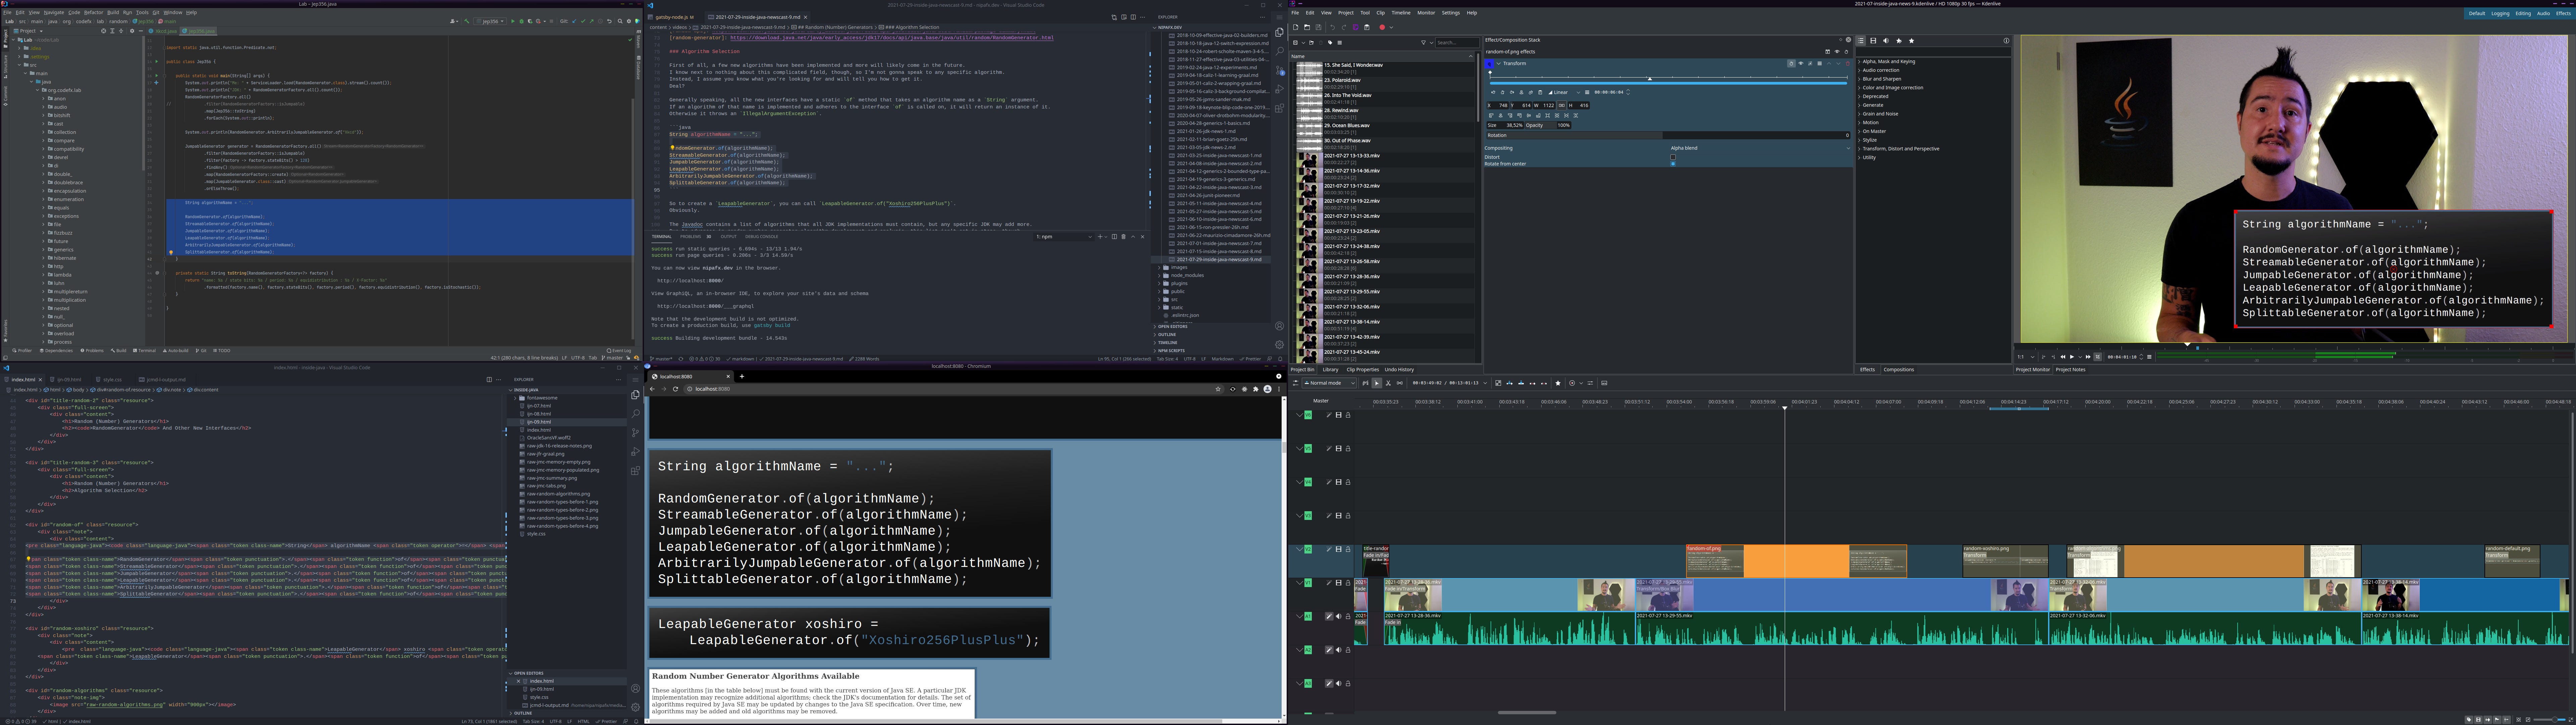Open favorite effects with the star icon
Screen dimensions: 2576x725
click(x=1912, y=41)
